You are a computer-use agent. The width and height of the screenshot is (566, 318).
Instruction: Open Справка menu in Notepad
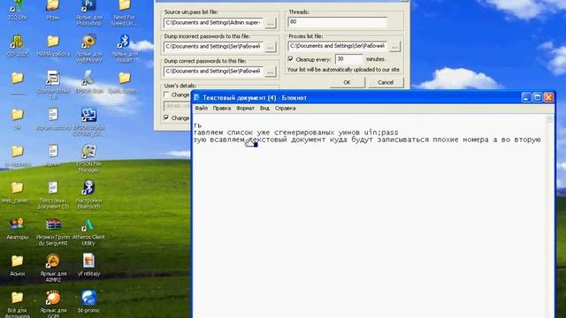(x=285, y=108)
